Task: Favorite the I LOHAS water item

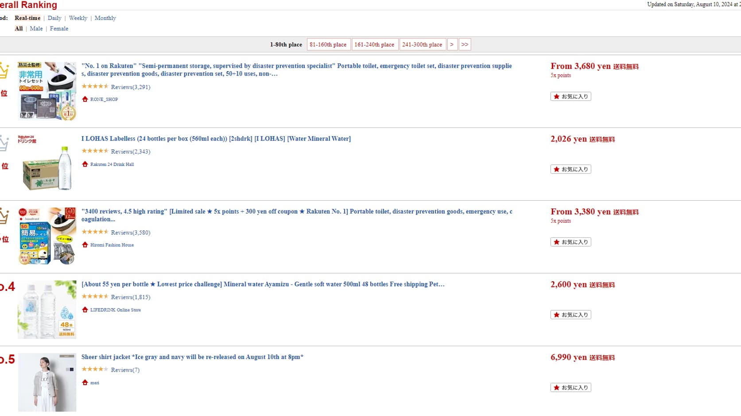Action: pyautogui.click(x=570, y=169)
